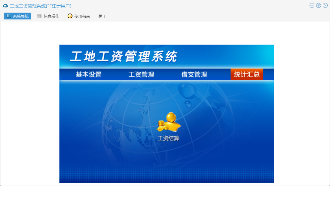Image resolution: width=330 pixels, height=216 pixels.
Task: Maximize the window using the title bar button
Action: (x=319, y=5)
